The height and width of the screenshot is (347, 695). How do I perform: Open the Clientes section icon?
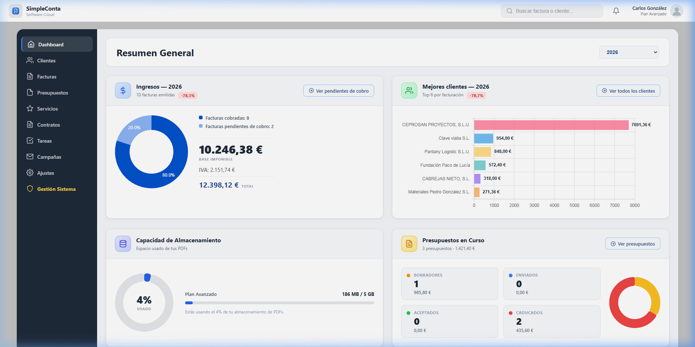click(30, 60)
